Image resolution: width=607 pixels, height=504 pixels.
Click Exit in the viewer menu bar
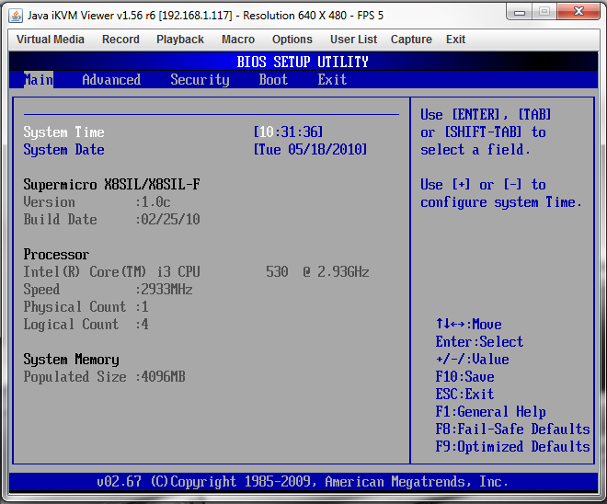click(455, 40)
